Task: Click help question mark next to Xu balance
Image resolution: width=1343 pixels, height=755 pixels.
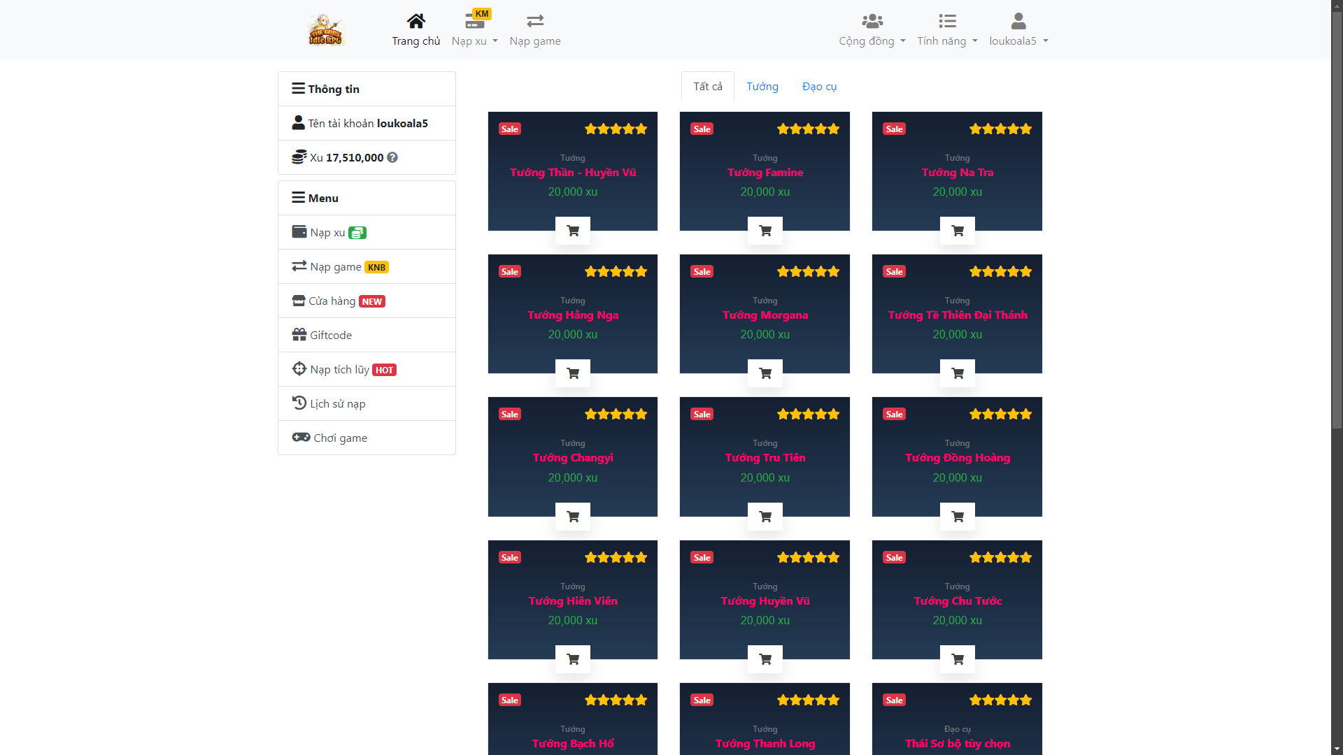Action: 392,158
